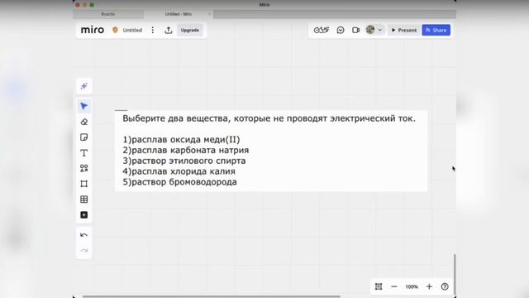This screenshot has height=298, width=529.
Task: Expand the collaborators dropdown arrow
Action: [x=380, y=30]
